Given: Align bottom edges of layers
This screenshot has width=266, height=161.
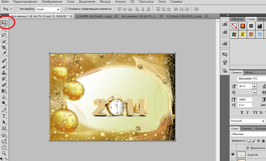Looking at the screenshot, I should (130, 9).
